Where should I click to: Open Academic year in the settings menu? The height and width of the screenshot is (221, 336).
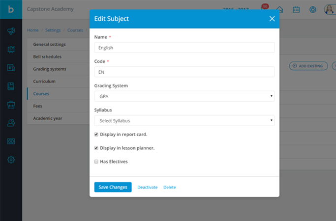[x=58, y=118]
